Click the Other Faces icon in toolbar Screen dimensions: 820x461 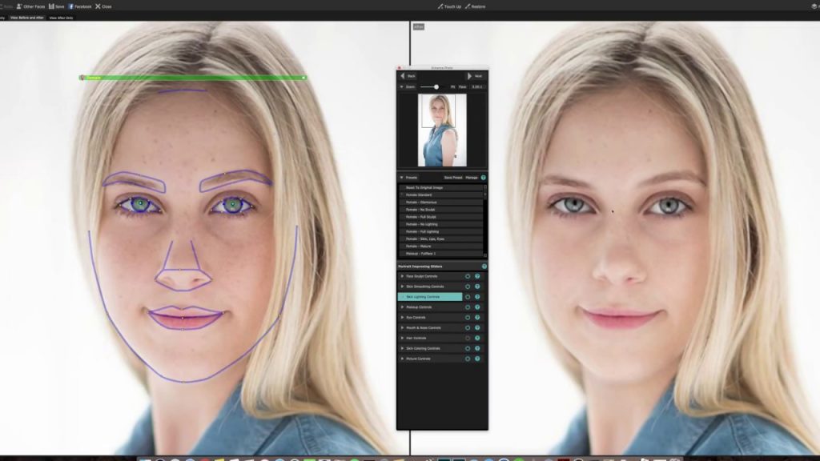click(x=18, y=6)
